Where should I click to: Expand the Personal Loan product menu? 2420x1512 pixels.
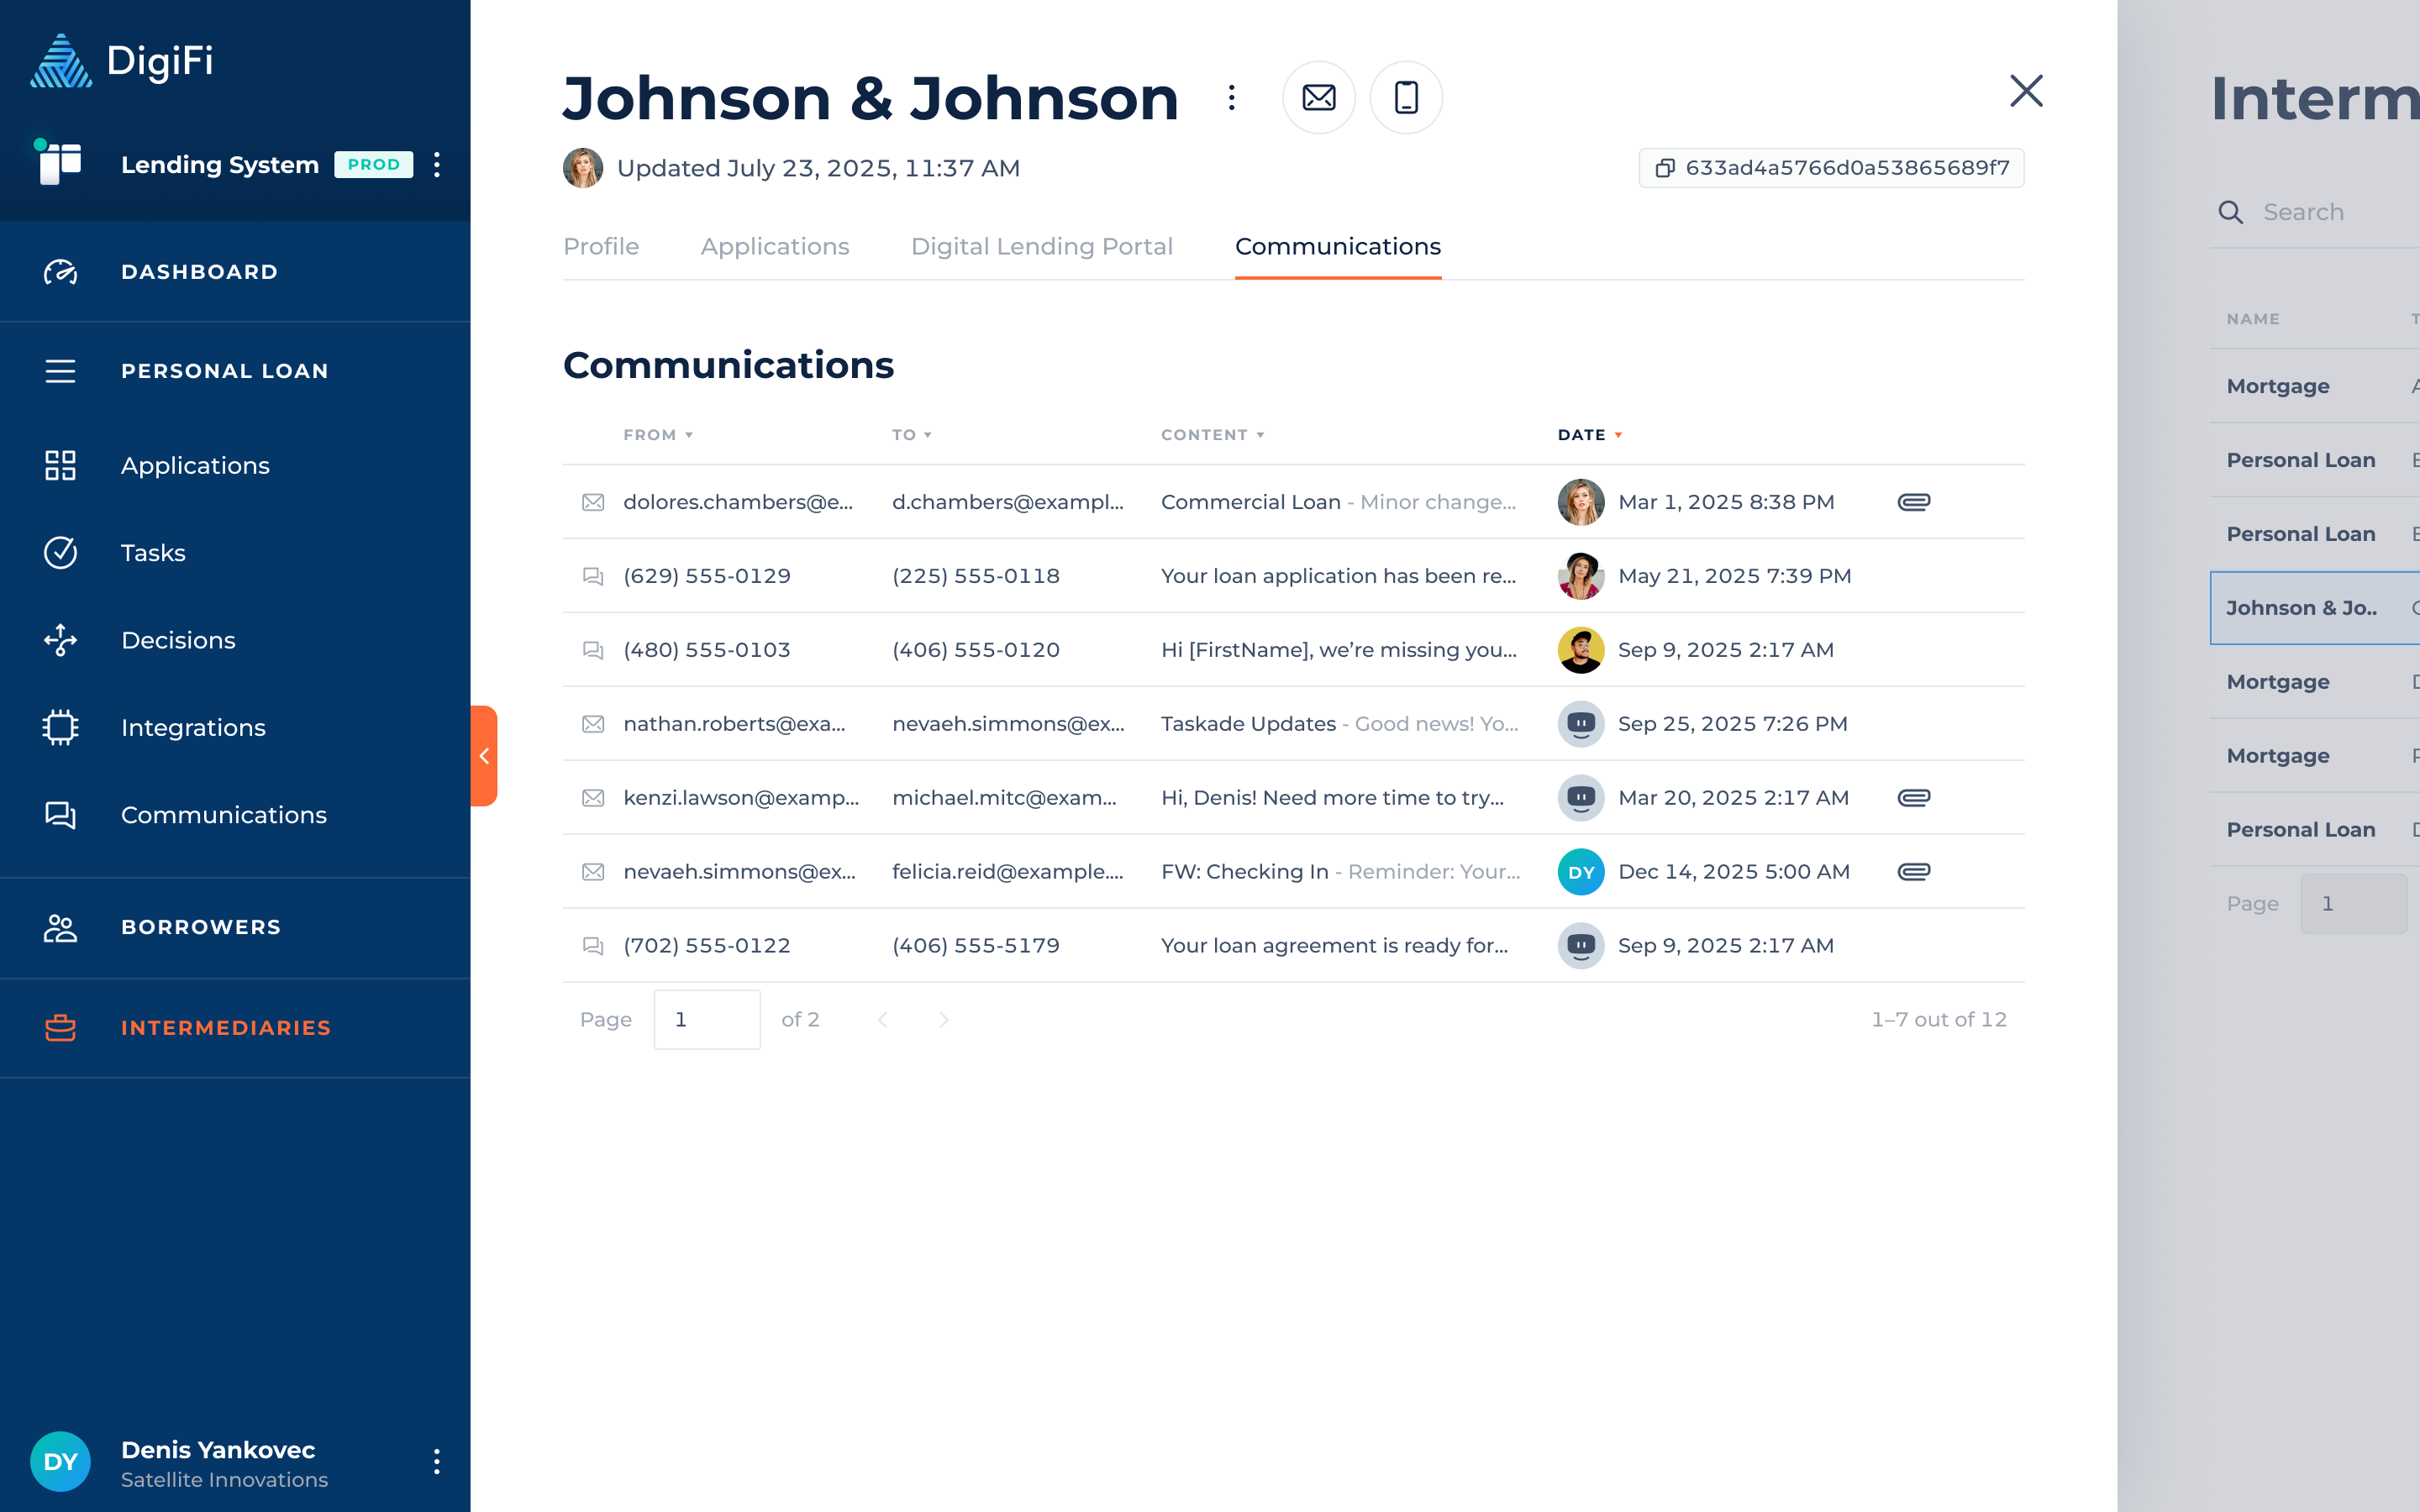coord(224,371)
